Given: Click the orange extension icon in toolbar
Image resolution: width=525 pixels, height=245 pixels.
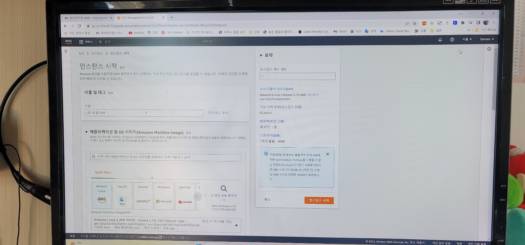Looking at the screenshot, I should (424, 23).
